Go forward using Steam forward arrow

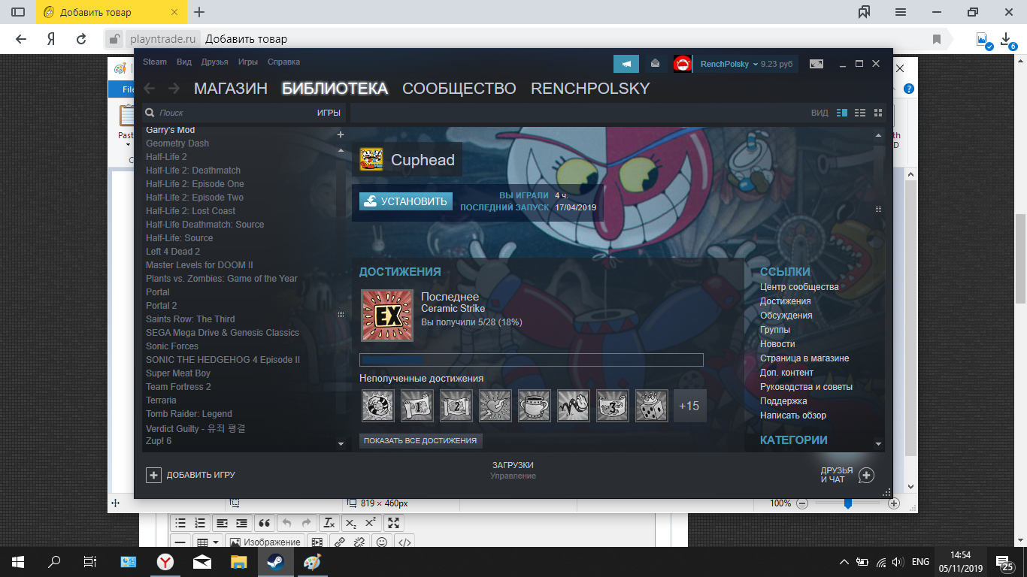coord(174,89)
